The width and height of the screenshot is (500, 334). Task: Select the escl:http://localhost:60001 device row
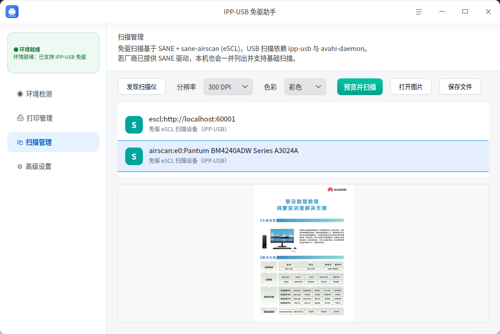(x=303, y=124)
